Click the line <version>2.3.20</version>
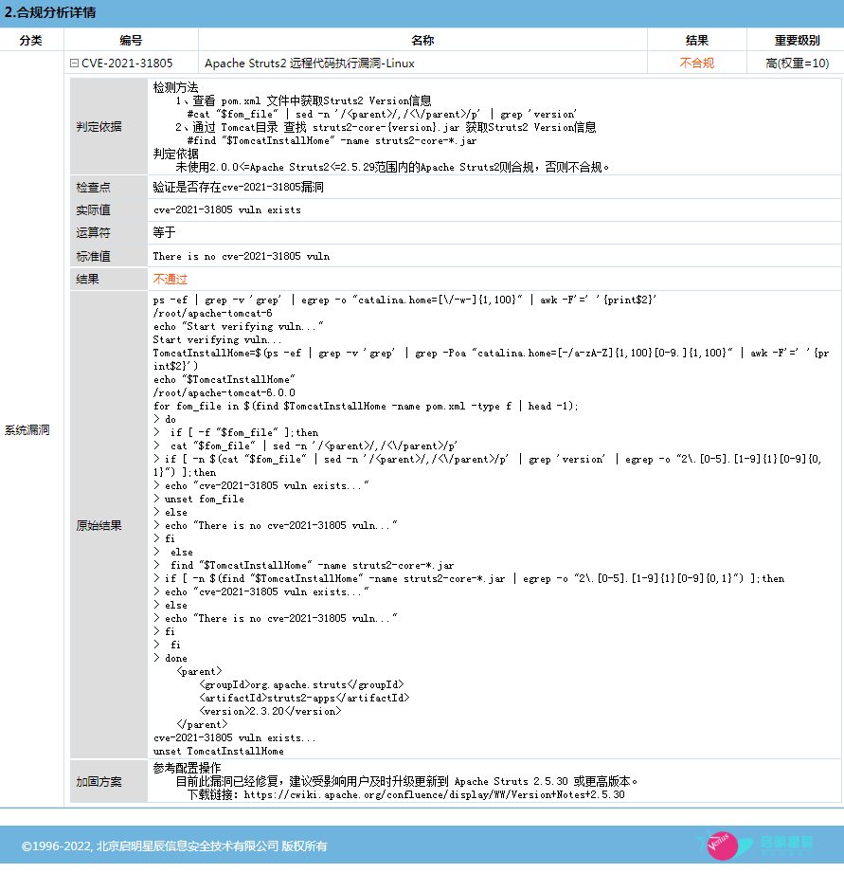 pos(270,712)
